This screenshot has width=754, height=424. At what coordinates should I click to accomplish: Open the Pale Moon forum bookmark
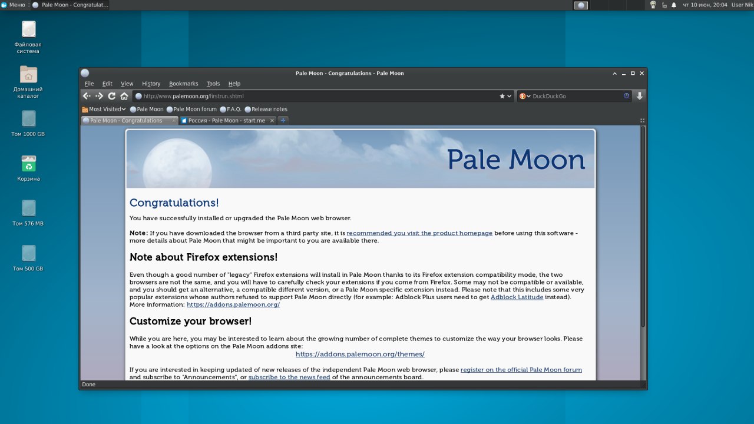tap(191, 109)
